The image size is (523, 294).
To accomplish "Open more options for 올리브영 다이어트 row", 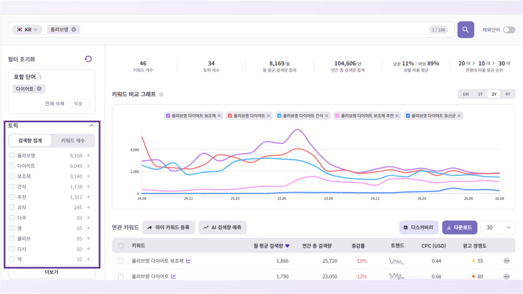I will 507,276.
